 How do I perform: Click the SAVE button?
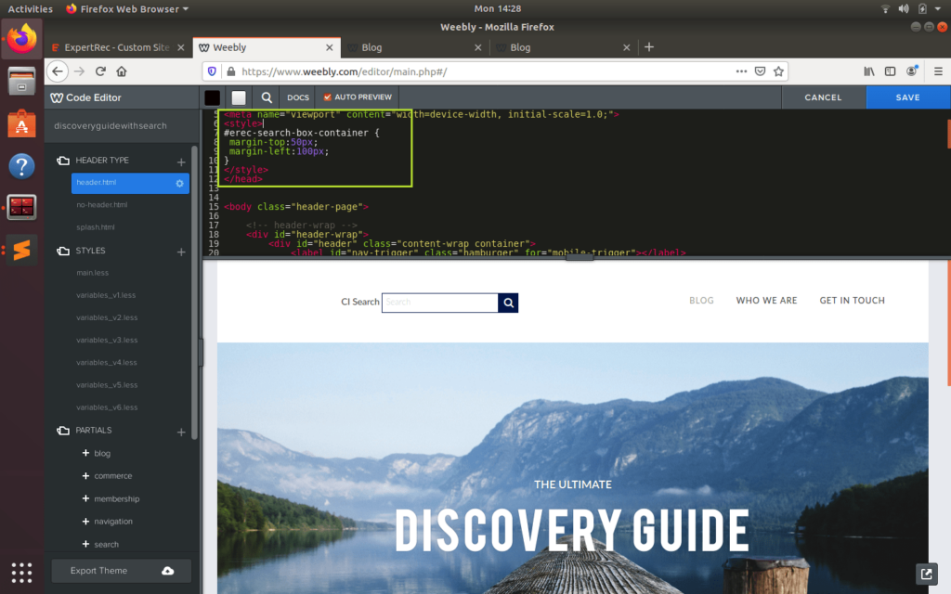(x=907, y=97)
